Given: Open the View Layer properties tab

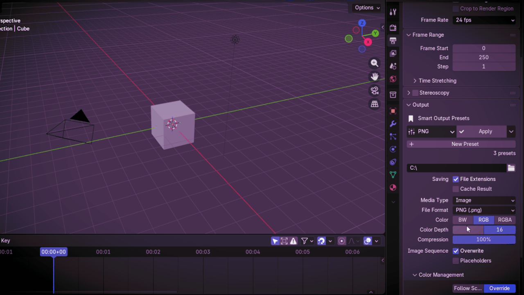Looking at the screenshot, I should 393,53.
